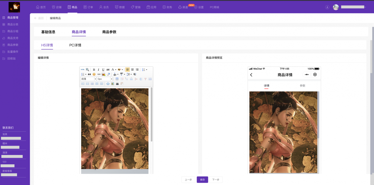This screenshot has height=185, width=374.
Task: Expand the unordered list style dropdown
Action: click(86, 74)
